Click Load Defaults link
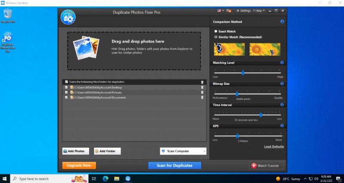This screenshot has height=183, width=344. pyautogui.click(x=274, y=146)
